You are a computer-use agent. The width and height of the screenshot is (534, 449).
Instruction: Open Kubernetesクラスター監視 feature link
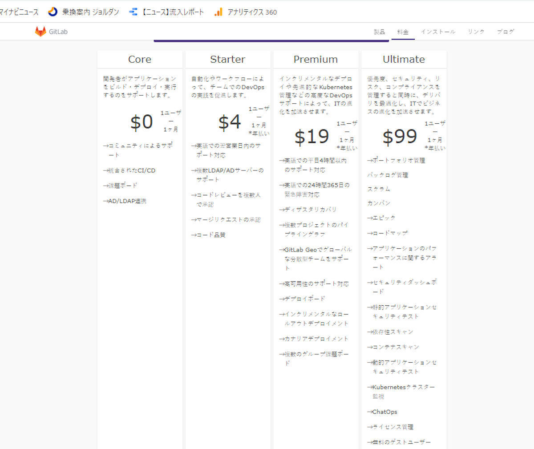401,392
